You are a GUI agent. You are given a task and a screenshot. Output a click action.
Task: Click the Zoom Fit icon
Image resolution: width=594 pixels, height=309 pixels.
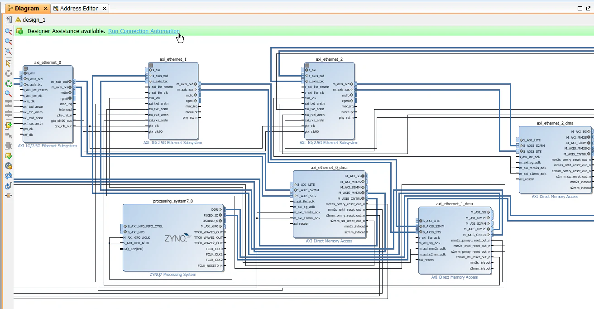(x=8, y=51)
